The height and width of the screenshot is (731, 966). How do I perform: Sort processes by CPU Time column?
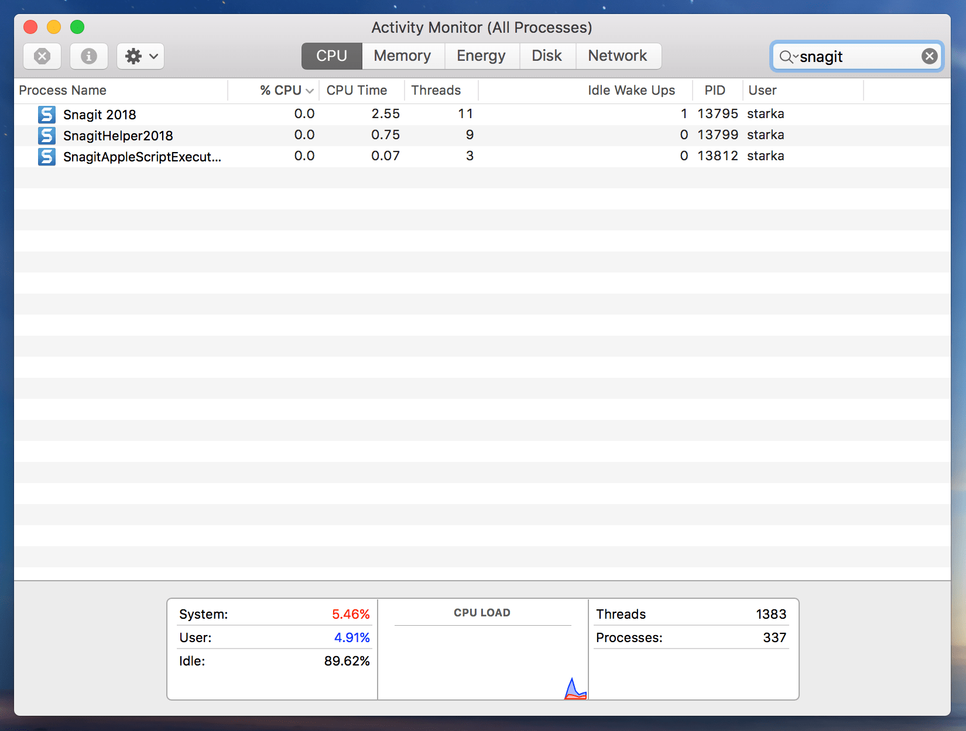coord(357,90)
